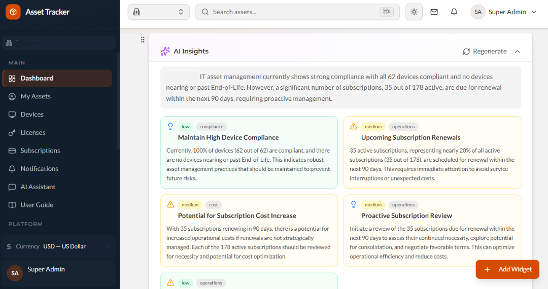Image resolution: width=548 pixels, height=289 pixels.
Task: Regenerate the AI insights
Action: 485,51
